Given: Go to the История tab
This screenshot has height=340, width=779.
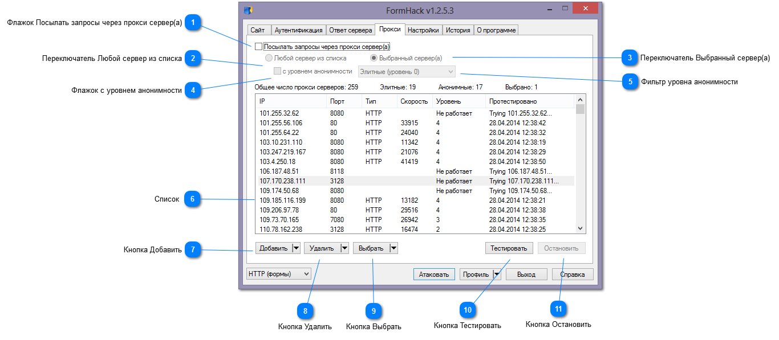Looking at the screenshot, I should tap(457, 30).
